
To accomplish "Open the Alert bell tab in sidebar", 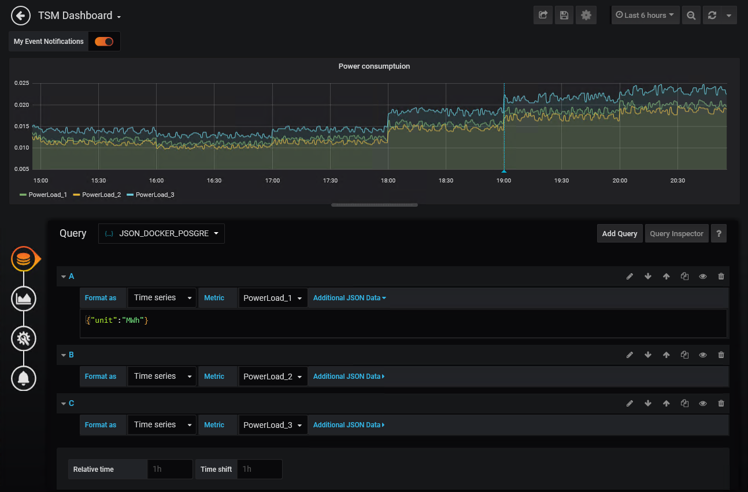I will point(24,378).
